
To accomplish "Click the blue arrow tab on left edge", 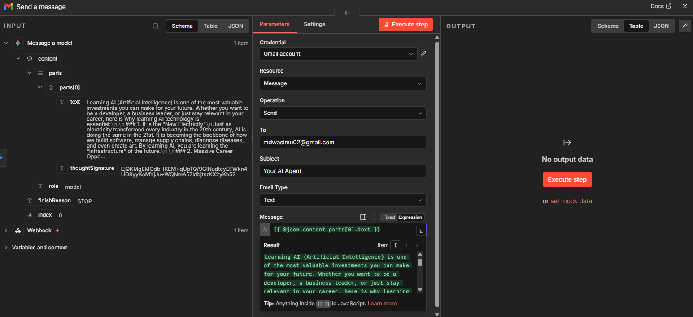I will [x=2, y=158].
